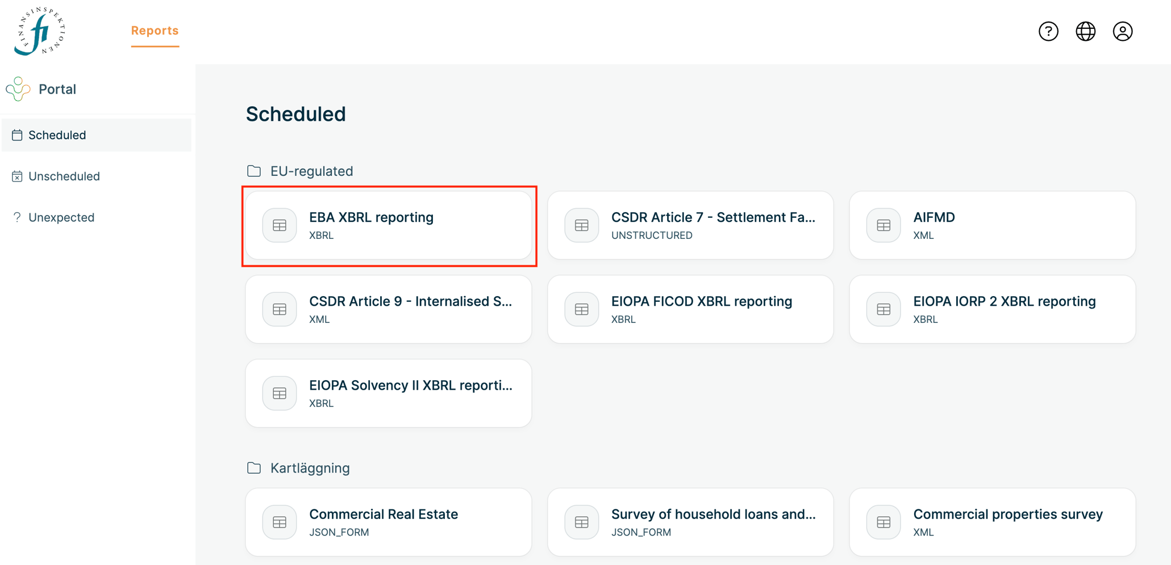This screenshot has width=1171, height=565.
Task: Open EIOPA Solvency II XBRL reporting
Action: pos(389,393)
